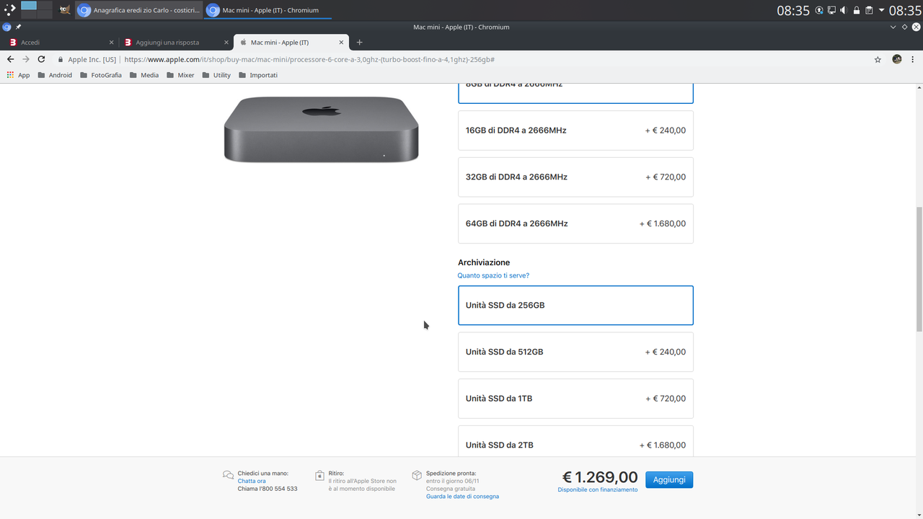Click the shipping box icon
The width and height of the screenshot is (923, 519).
pos(417,475)
